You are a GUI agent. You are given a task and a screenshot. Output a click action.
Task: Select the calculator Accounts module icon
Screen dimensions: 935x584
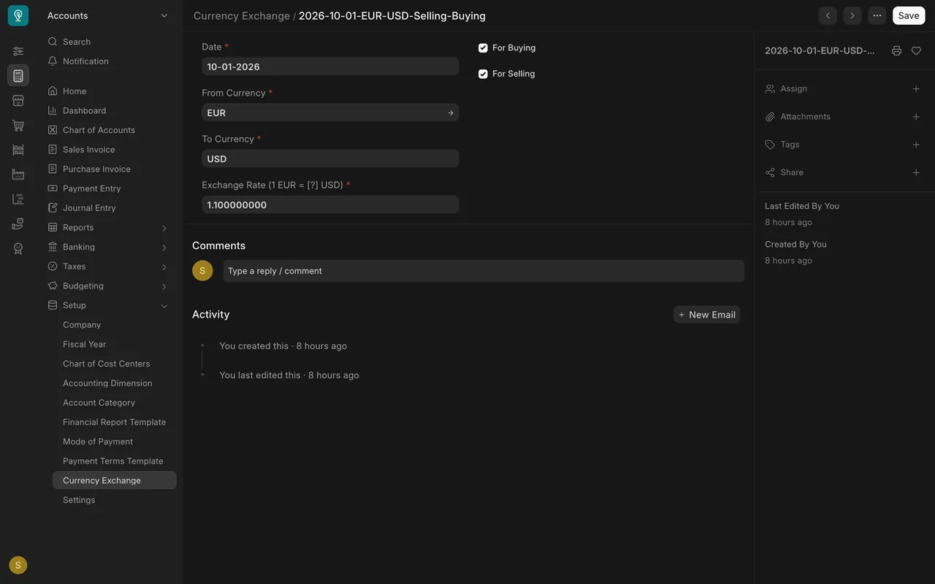coord(18,76)
